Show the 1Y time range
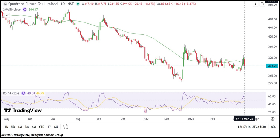Image resolution: width=280 pixels, height=138 pixels. (49, 127)
